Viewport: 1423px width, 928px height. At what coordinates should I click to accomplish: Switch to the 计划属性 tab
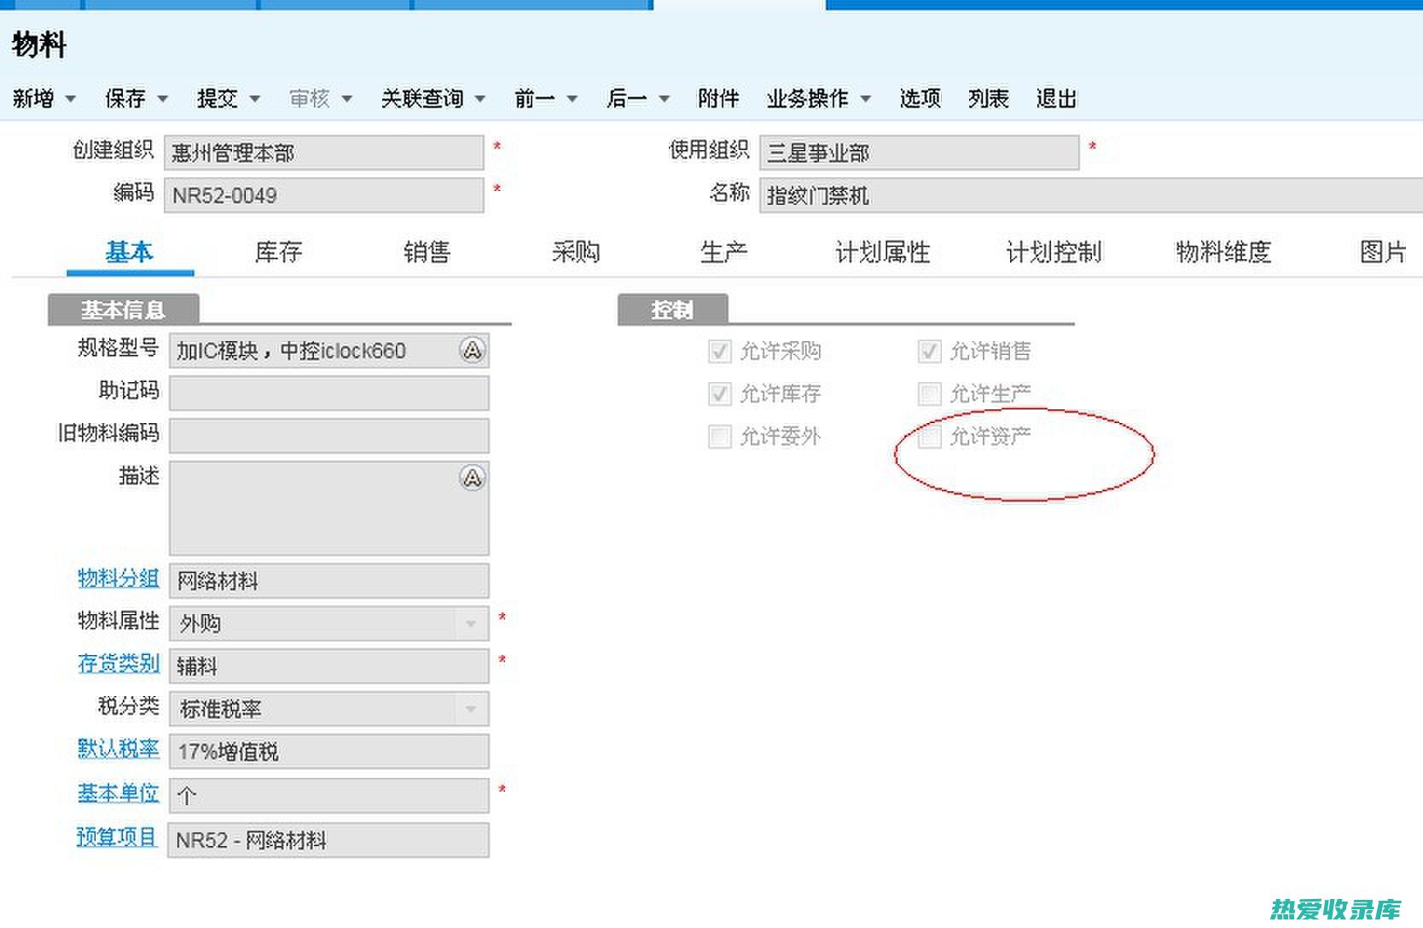click(x=883, y=252)
